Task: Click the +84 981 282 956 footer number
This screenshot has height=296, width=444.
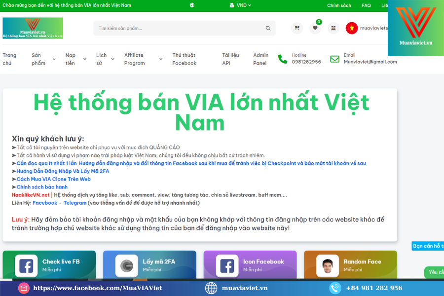Action: coord(374,288)
